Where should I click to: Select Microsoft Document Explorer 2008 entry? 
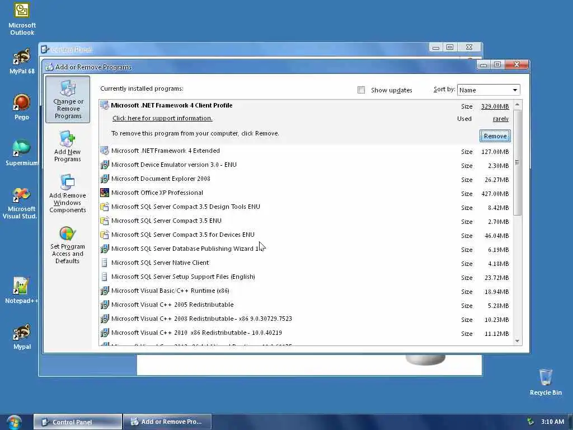coord(306,179)
